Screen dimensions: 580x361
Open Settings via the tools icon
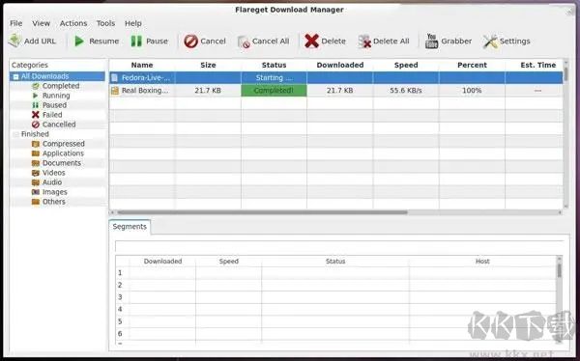[x=490, y=42]
